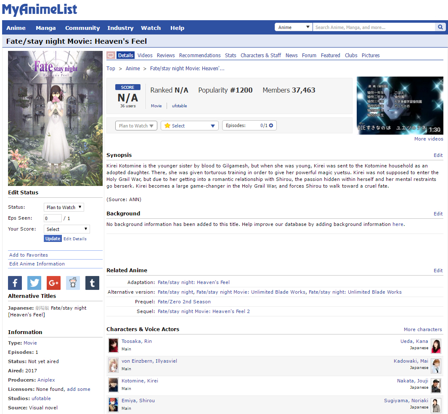Switch to the Clubs tab
The height and width of the screenshot is (414, 448).
(351, 56)
